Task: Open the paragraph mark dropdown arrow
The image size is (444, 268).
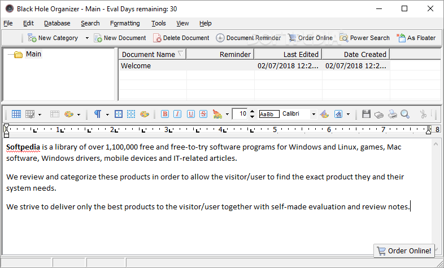Action: (107, 115)
